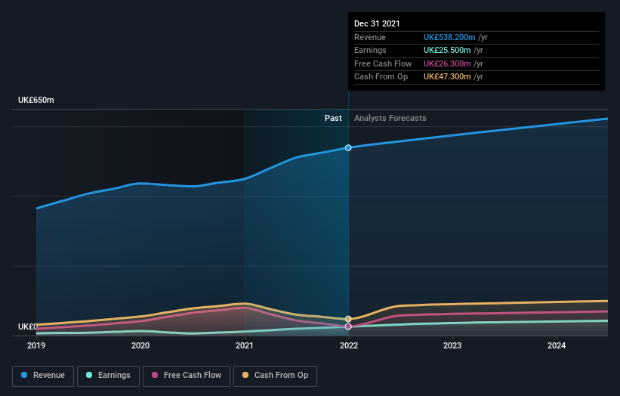This screenshot has height=396, width=620.
Task: Click the Dec 31 2021 tooltip date
Action: click(x=377, y=23)
